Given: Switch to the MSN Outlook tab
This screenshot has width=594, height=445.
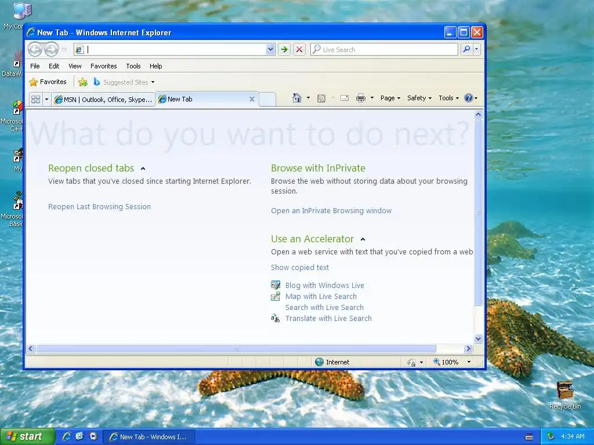Looking at the screenshot, I should pyautogui.click(x=103, y=99).
